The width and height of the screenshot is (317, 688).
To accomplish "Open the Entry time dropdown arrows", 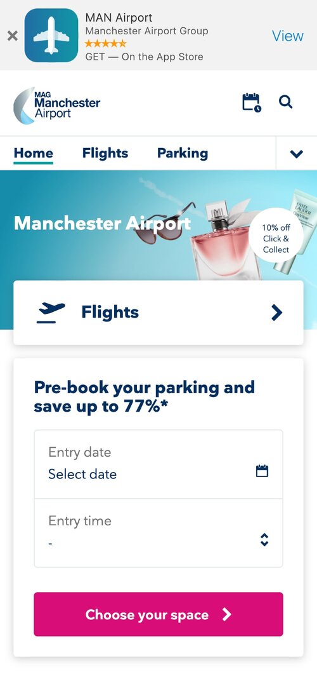I will click(264, 539).
